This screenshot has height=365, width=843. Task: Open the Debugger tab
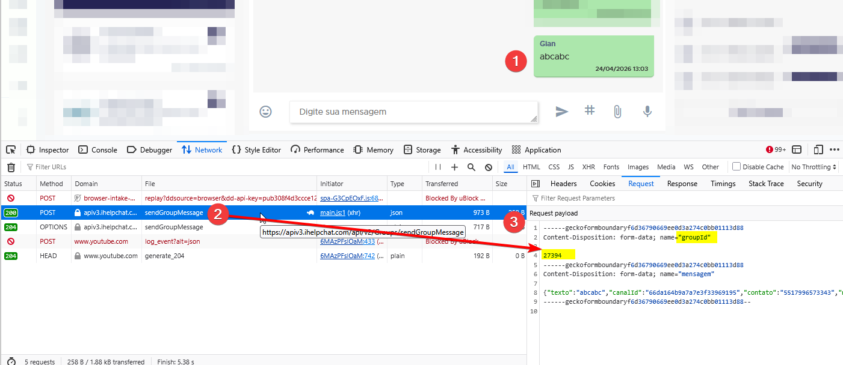[150, 149]
